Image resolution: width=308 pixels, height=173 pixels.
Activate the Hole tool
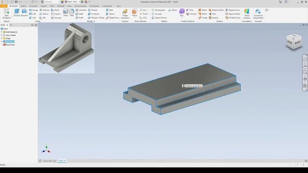pyautogui.click(x=65, y=12)
